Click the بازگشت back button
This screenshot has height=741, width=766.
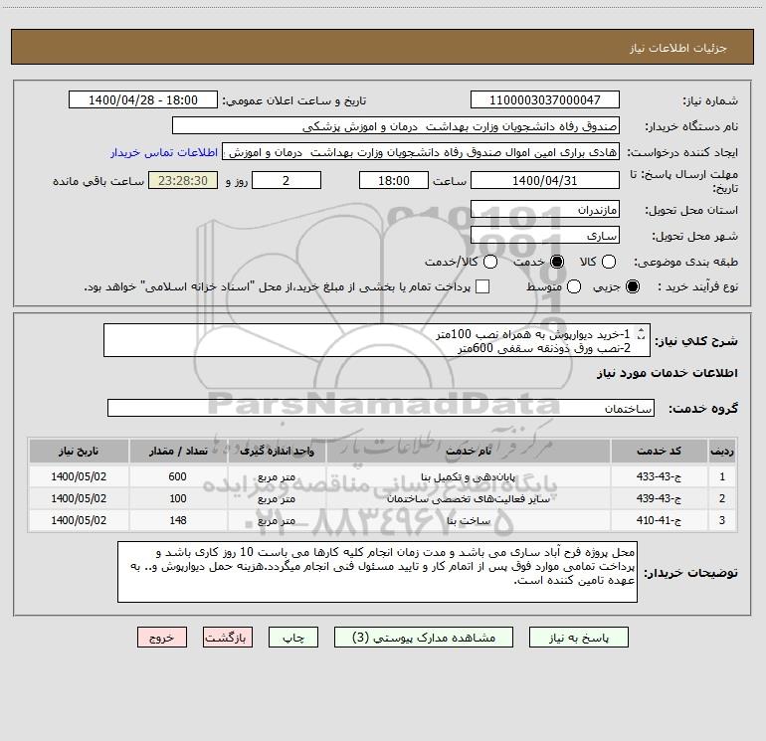click(x=228, y=638)
